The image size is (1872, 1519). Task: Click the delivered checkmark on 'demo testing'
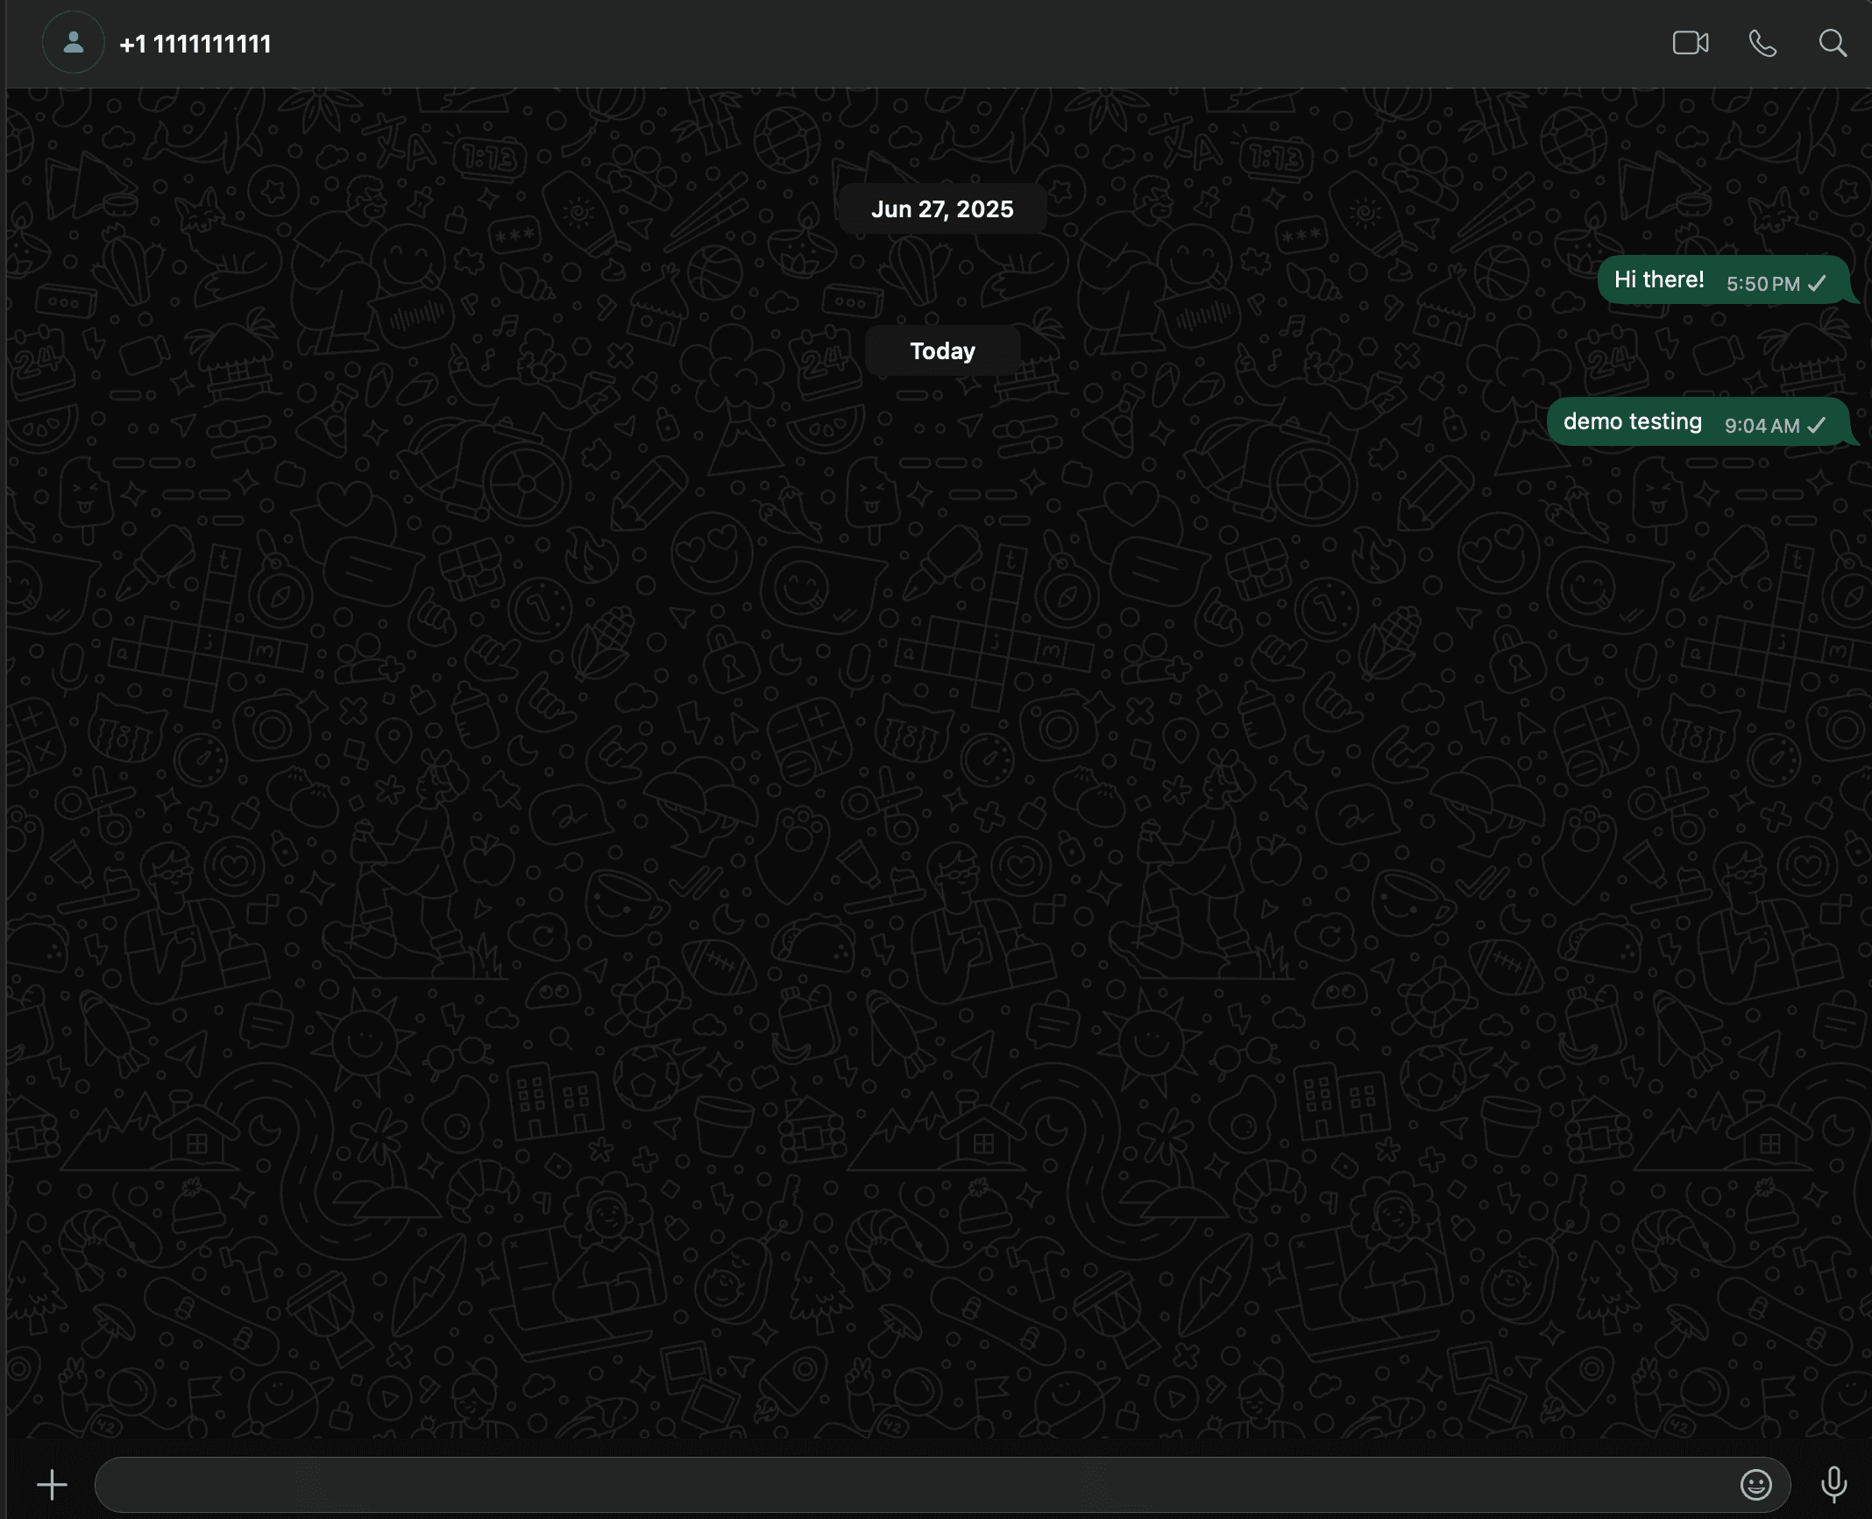coord(1816,425)
